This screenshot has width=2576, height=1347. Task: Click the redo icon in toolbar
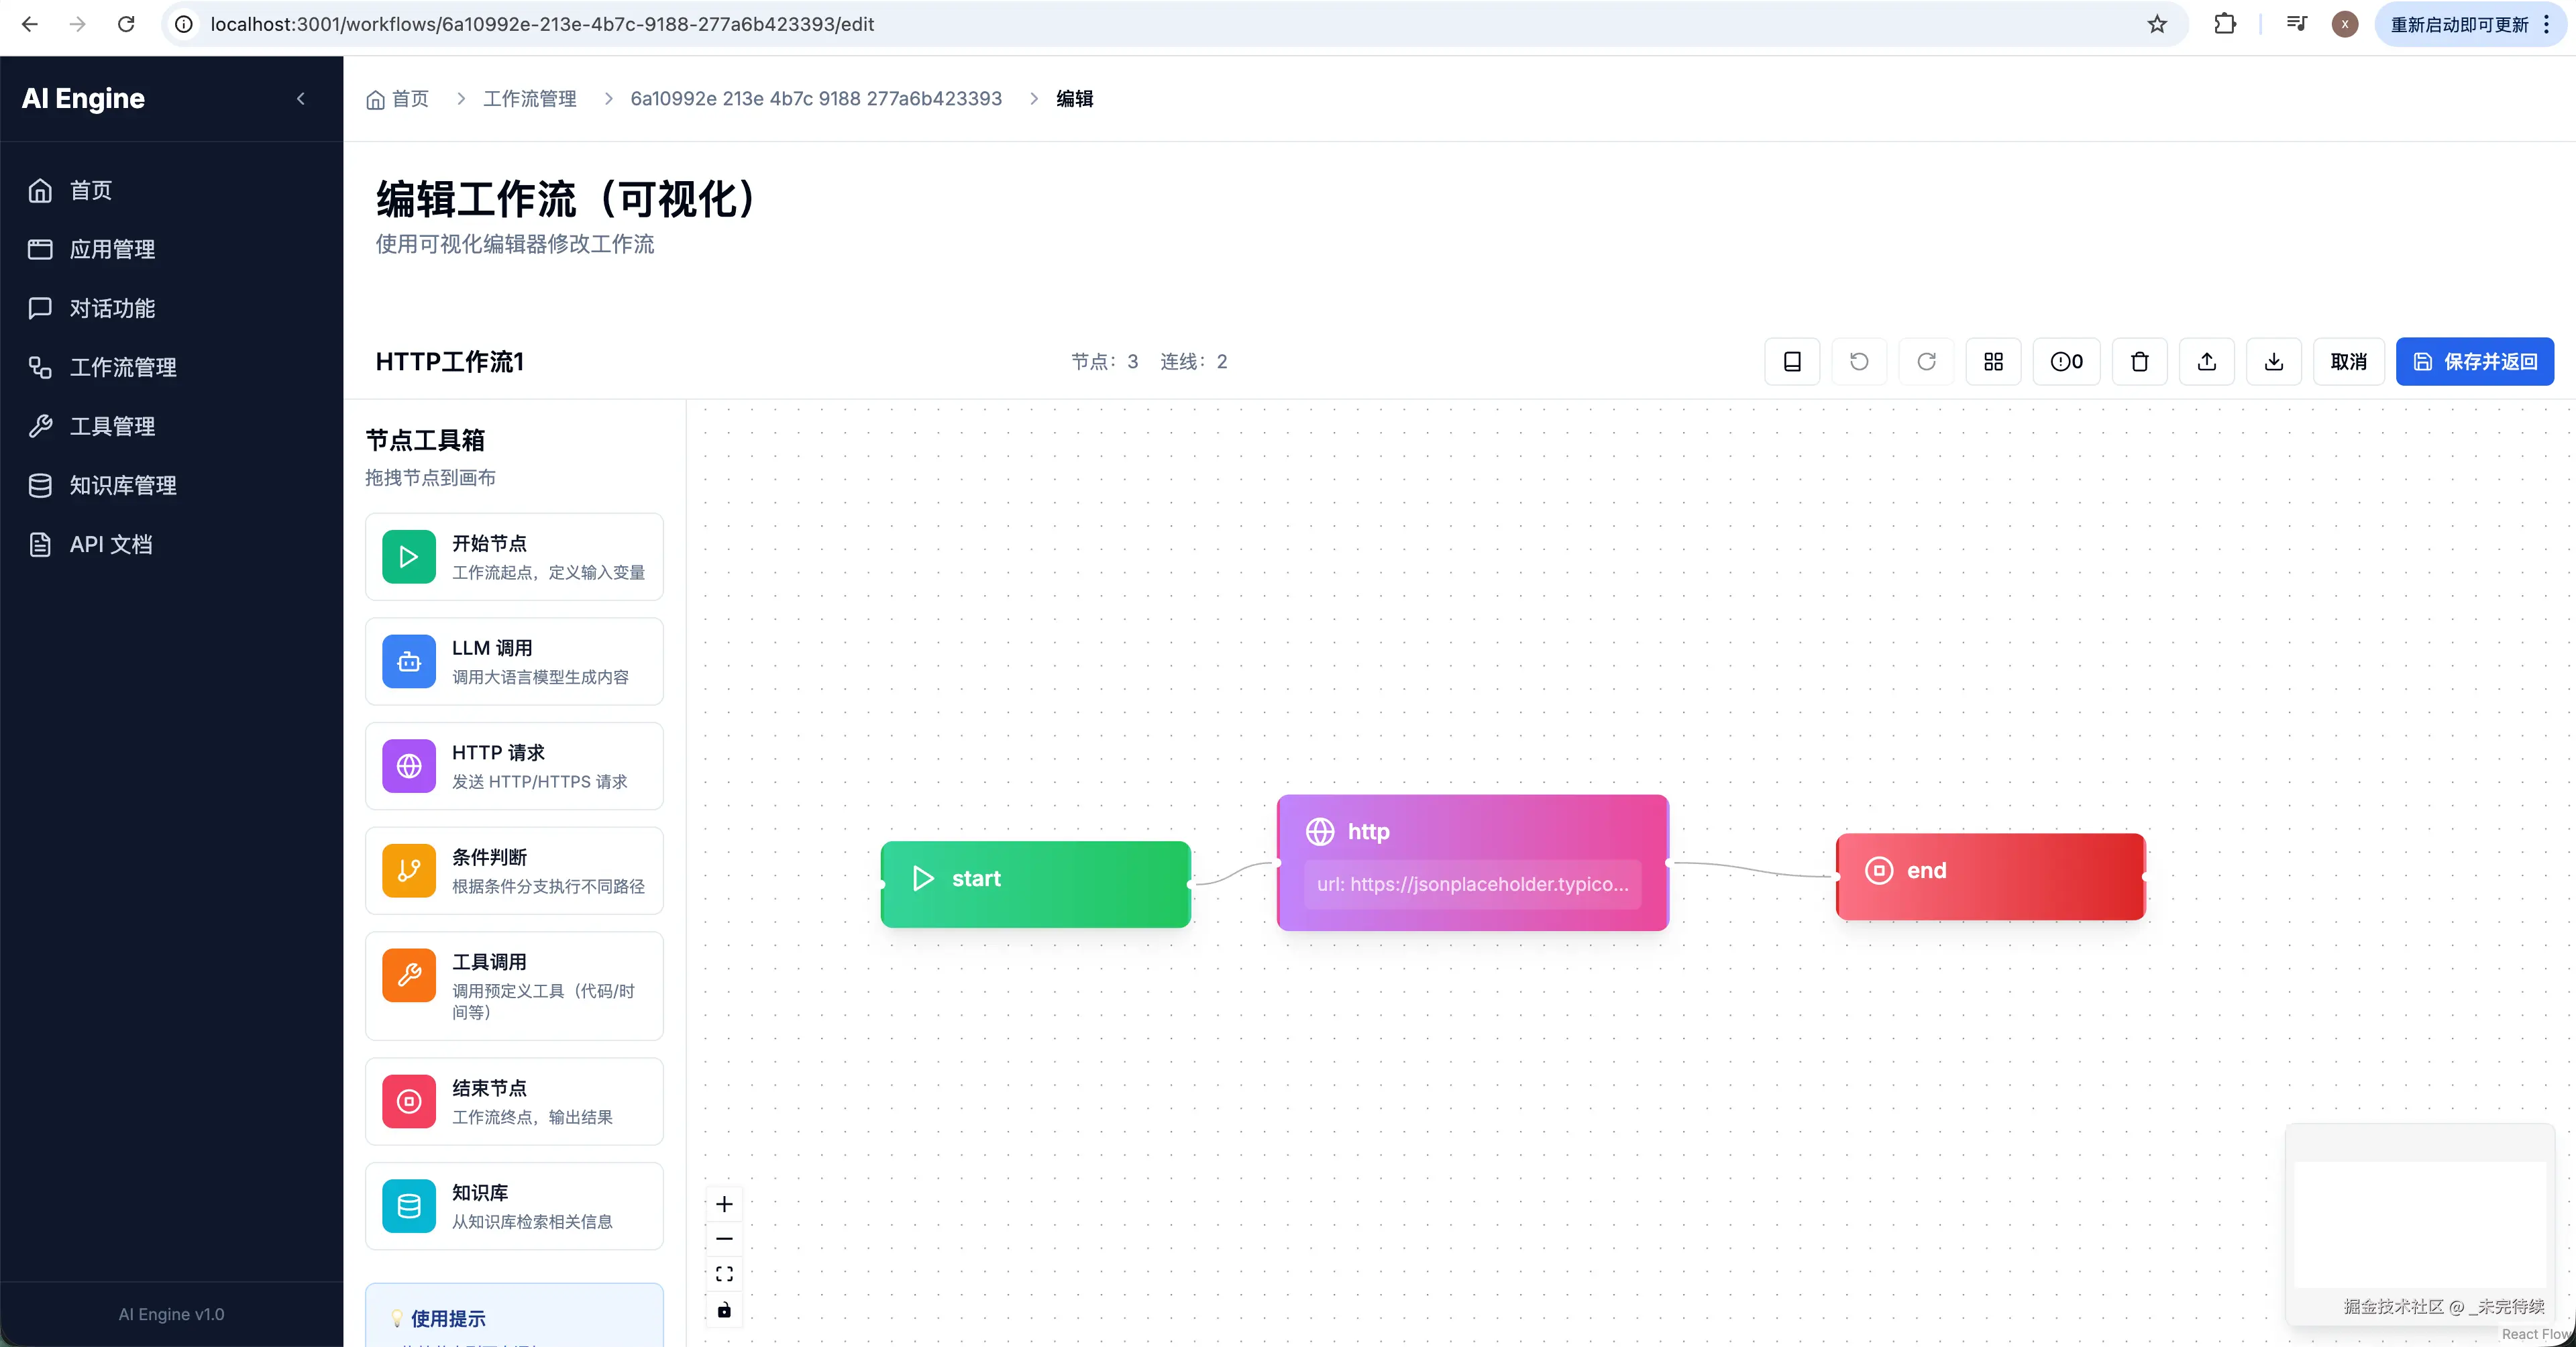(1926, 361)
